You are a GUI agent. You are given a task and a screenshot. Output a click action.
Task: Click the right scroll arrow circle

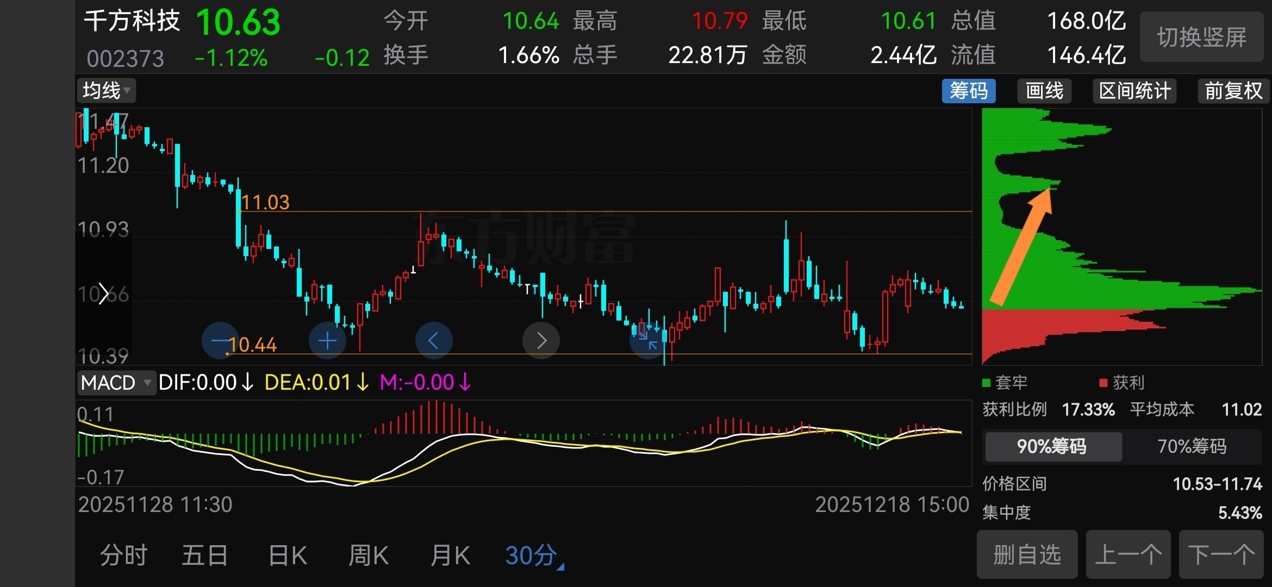541,341
